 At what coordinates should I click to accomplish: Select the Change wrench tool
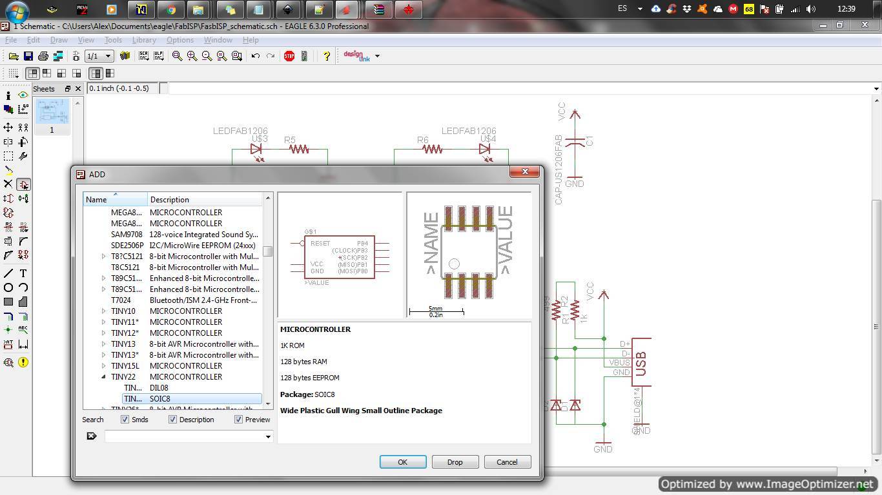[23, 156]
